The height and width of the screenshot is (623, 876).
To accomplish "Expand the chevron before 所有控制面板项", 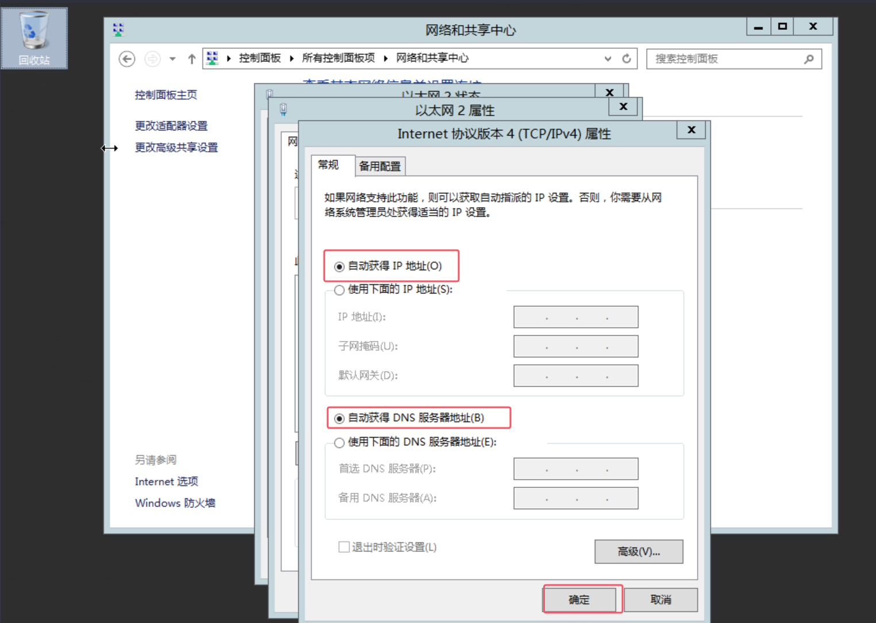I will [x=292, y=58].
